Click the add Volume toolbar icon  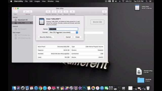[25, 12]
